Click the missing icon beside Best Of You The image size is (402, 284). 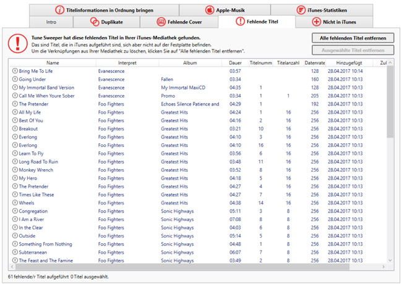click(15, 120)
